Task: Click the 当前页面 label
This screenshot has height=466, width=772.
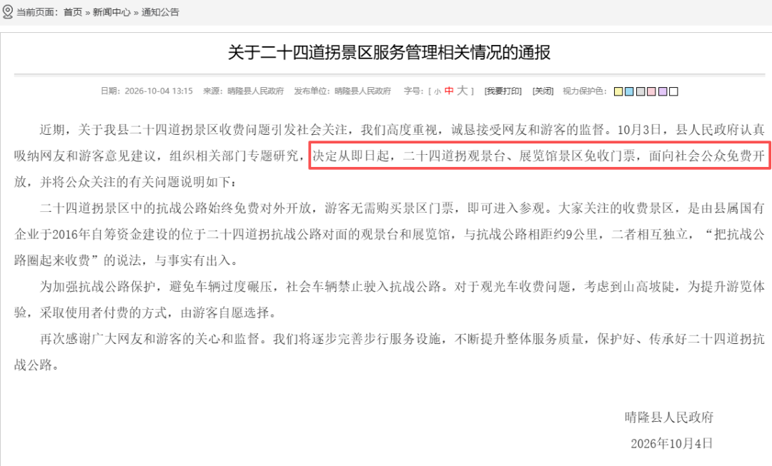Action: (x=37, y=12)
